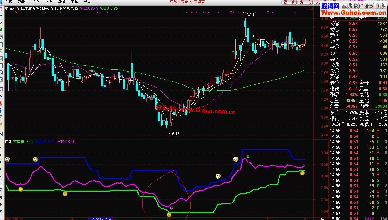Click the 14:57 tick row

359,213
